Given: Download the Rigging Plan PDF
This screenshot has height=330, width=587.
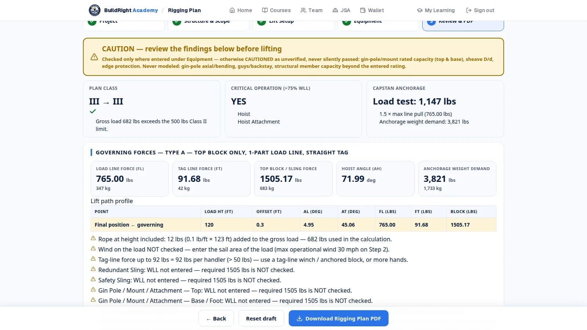Looking at the screenshot, I should pos(339,318).
